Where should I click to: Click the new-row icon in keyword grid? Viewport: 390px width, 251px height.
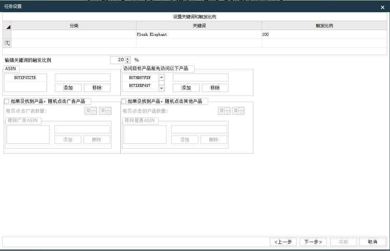[x=7, y=43]
